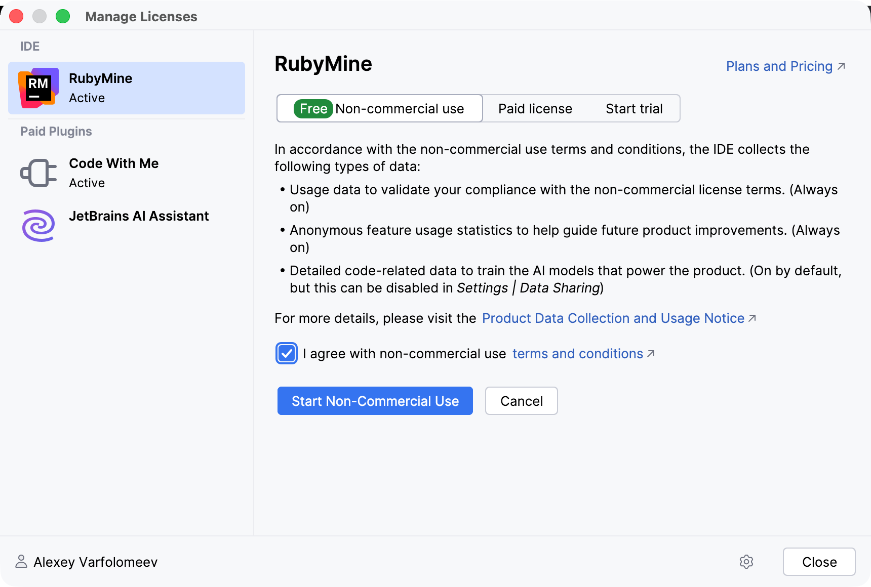
Task: Switch to the Paid license tab
Action: pos(535,109)
